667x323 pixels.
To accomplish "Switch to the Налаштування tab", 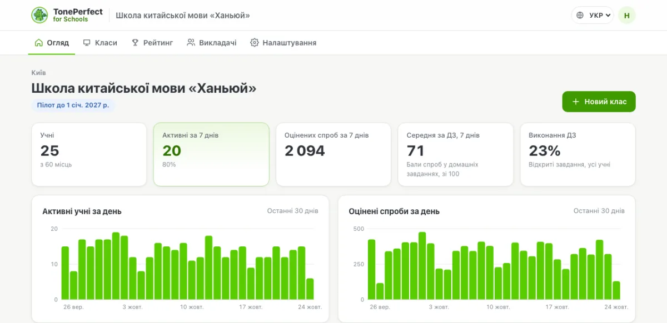I will click(283, 43).
